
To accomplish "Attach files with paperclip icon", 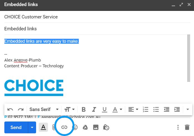I will 54,127.
